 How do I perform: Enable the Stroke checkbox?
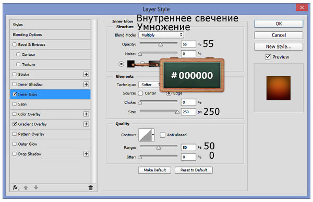pyautogui.click(x=15, y=74)
